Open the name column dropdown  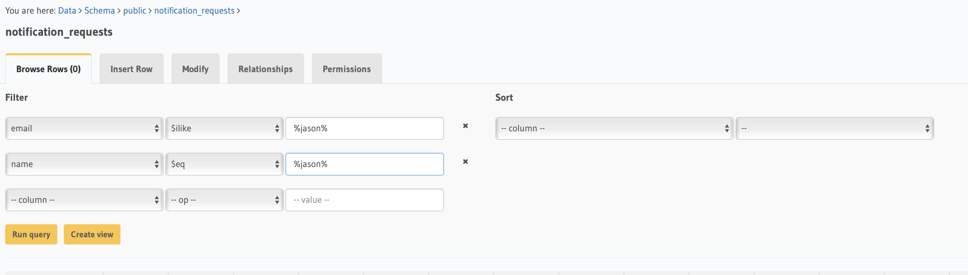coord(84,164)
